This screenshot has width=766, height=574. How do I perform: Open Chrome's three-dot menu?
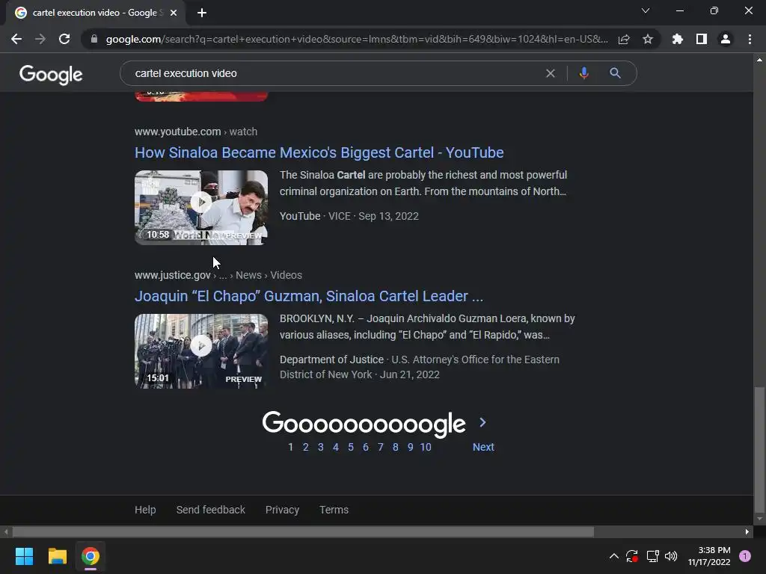(750, 39)
